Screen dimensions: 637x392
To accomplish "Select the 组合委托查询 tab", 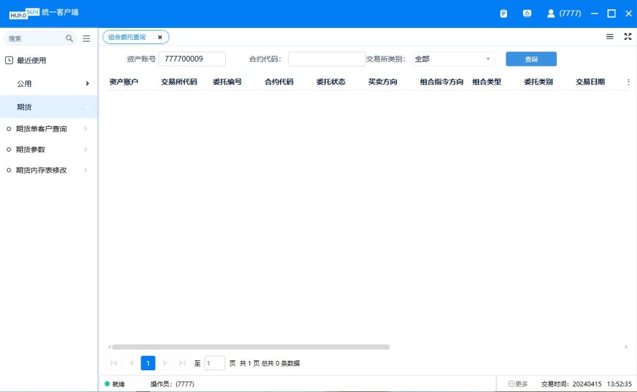I will [128, 37].
